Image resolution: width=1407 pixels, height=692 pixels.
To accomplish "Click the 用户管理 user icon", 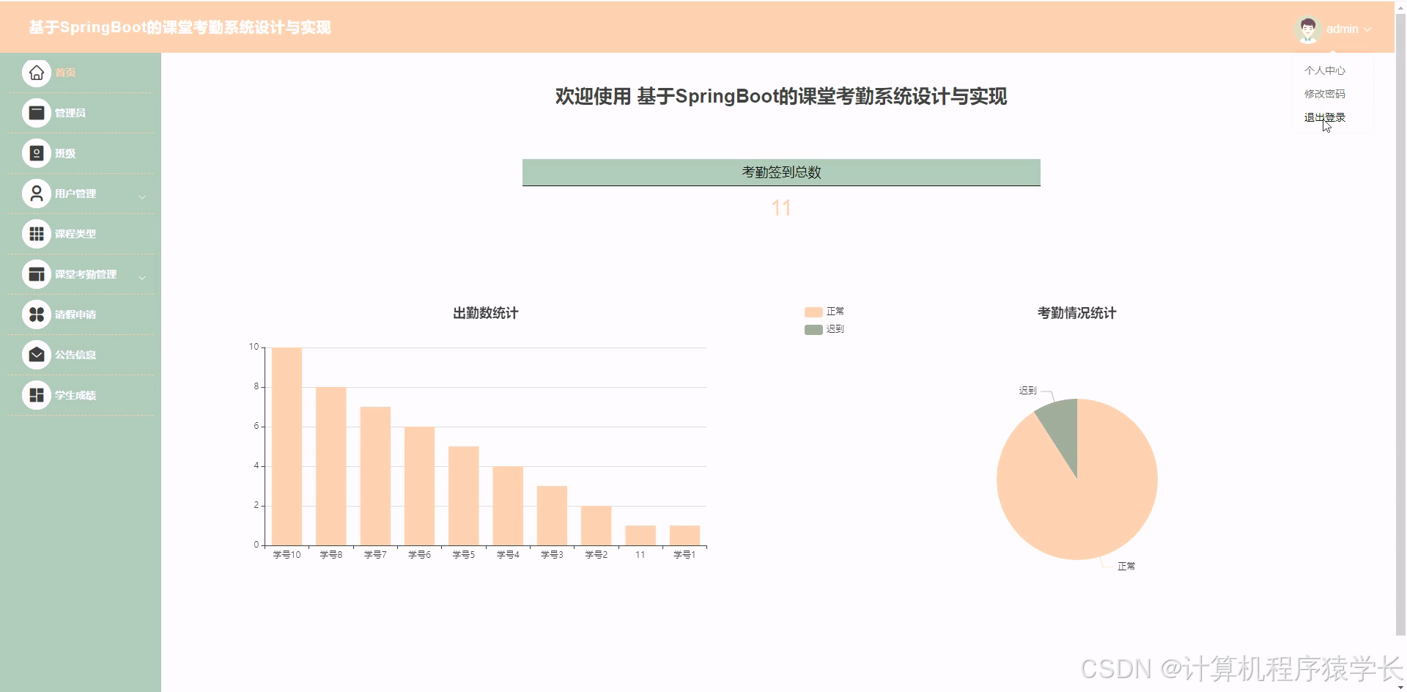I will 36,194.
